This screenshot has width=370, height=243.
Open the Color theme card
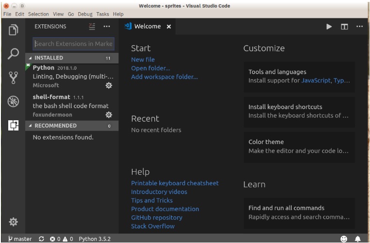coord(299,147)
